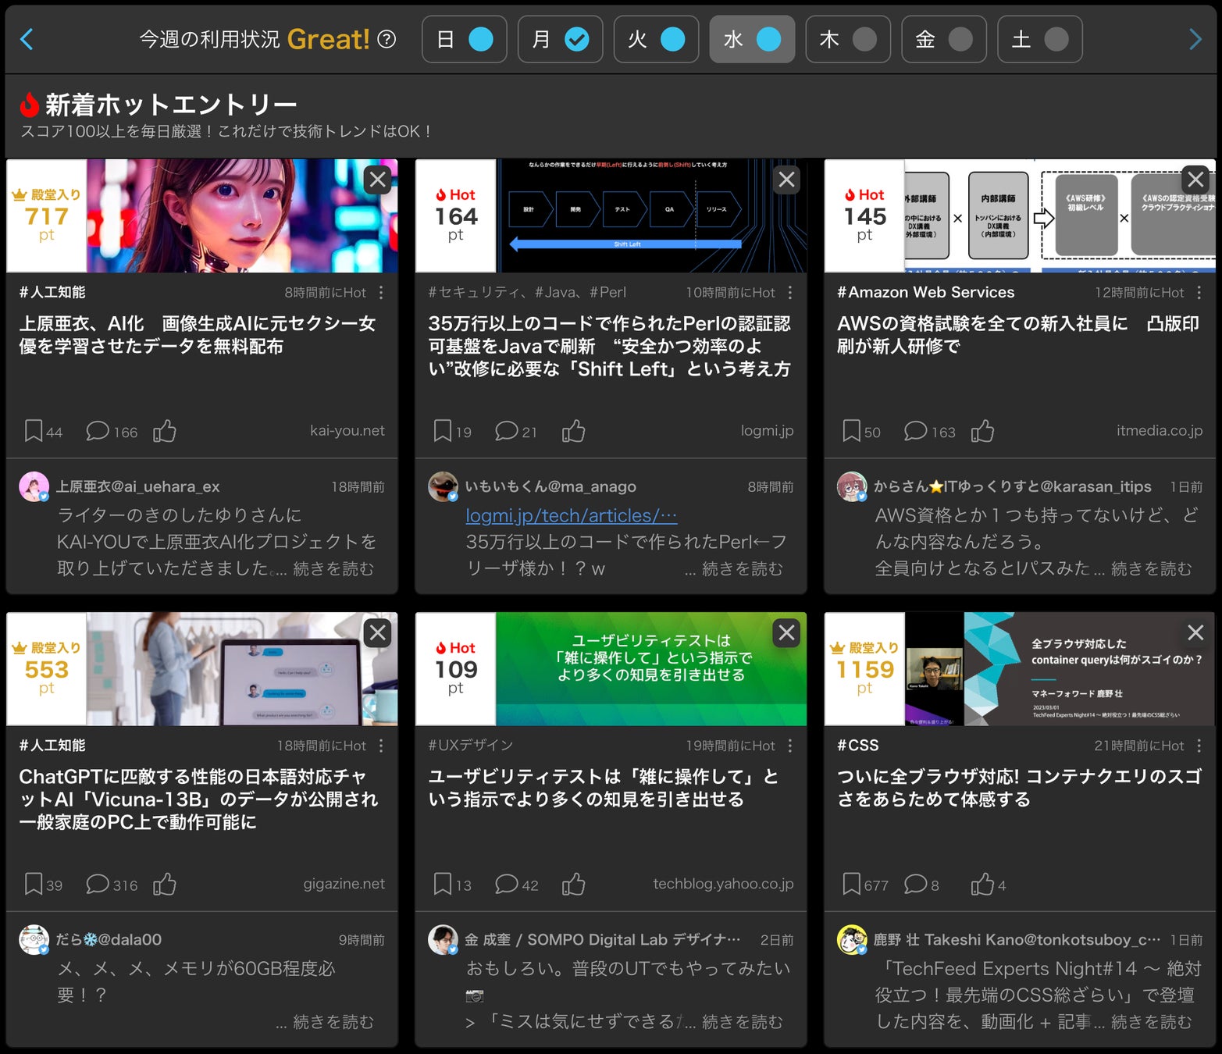Bookmark the コンテナクエリ article

(x=852, y=884)
